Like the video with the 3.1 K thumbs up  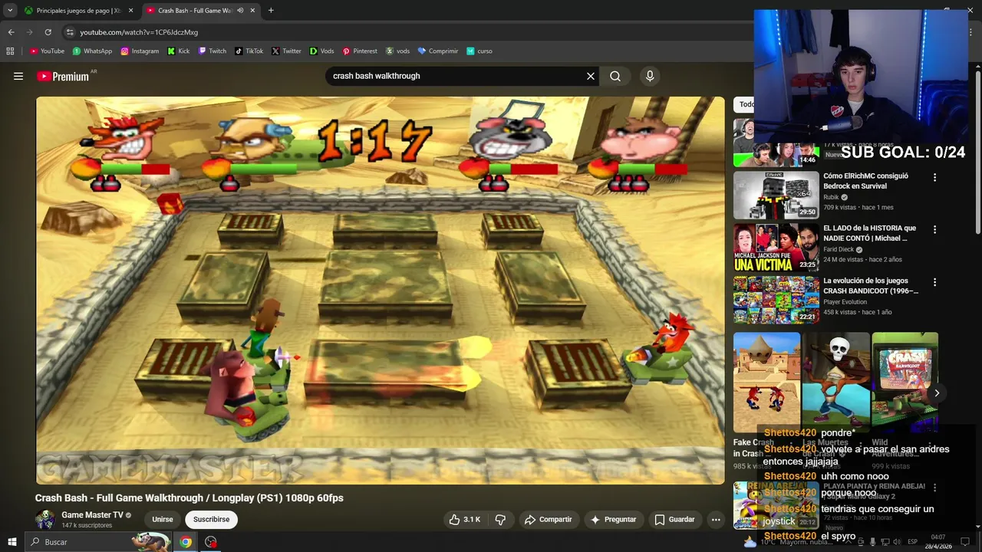[464, 519]
